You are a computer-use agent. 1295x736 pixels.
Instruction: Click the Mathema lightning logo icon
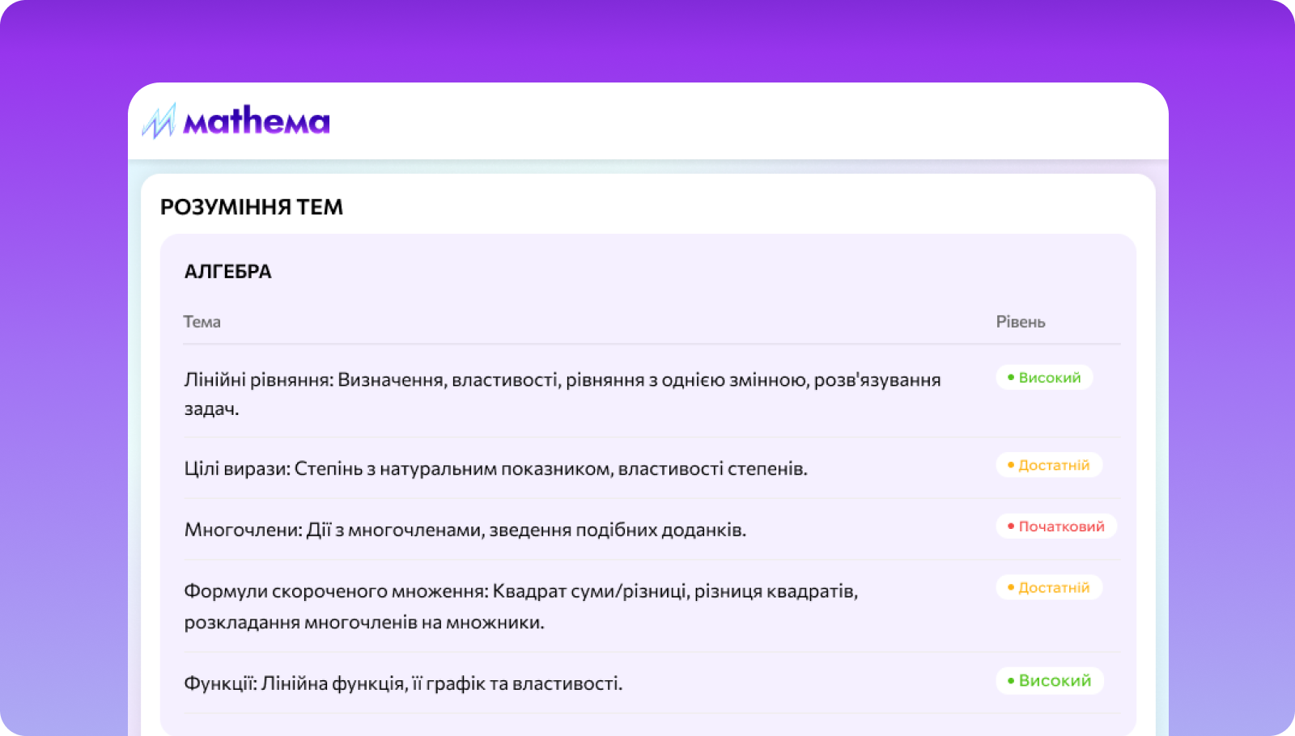pos(159,121)
